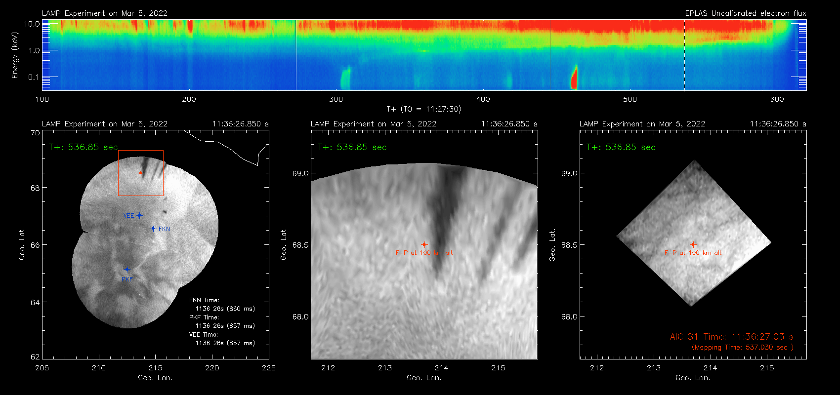Screen dimensions: 840x395
Task: Click the 'T+: 536.85 sec' label in the middle panel
Action: [x=352, y=147]
